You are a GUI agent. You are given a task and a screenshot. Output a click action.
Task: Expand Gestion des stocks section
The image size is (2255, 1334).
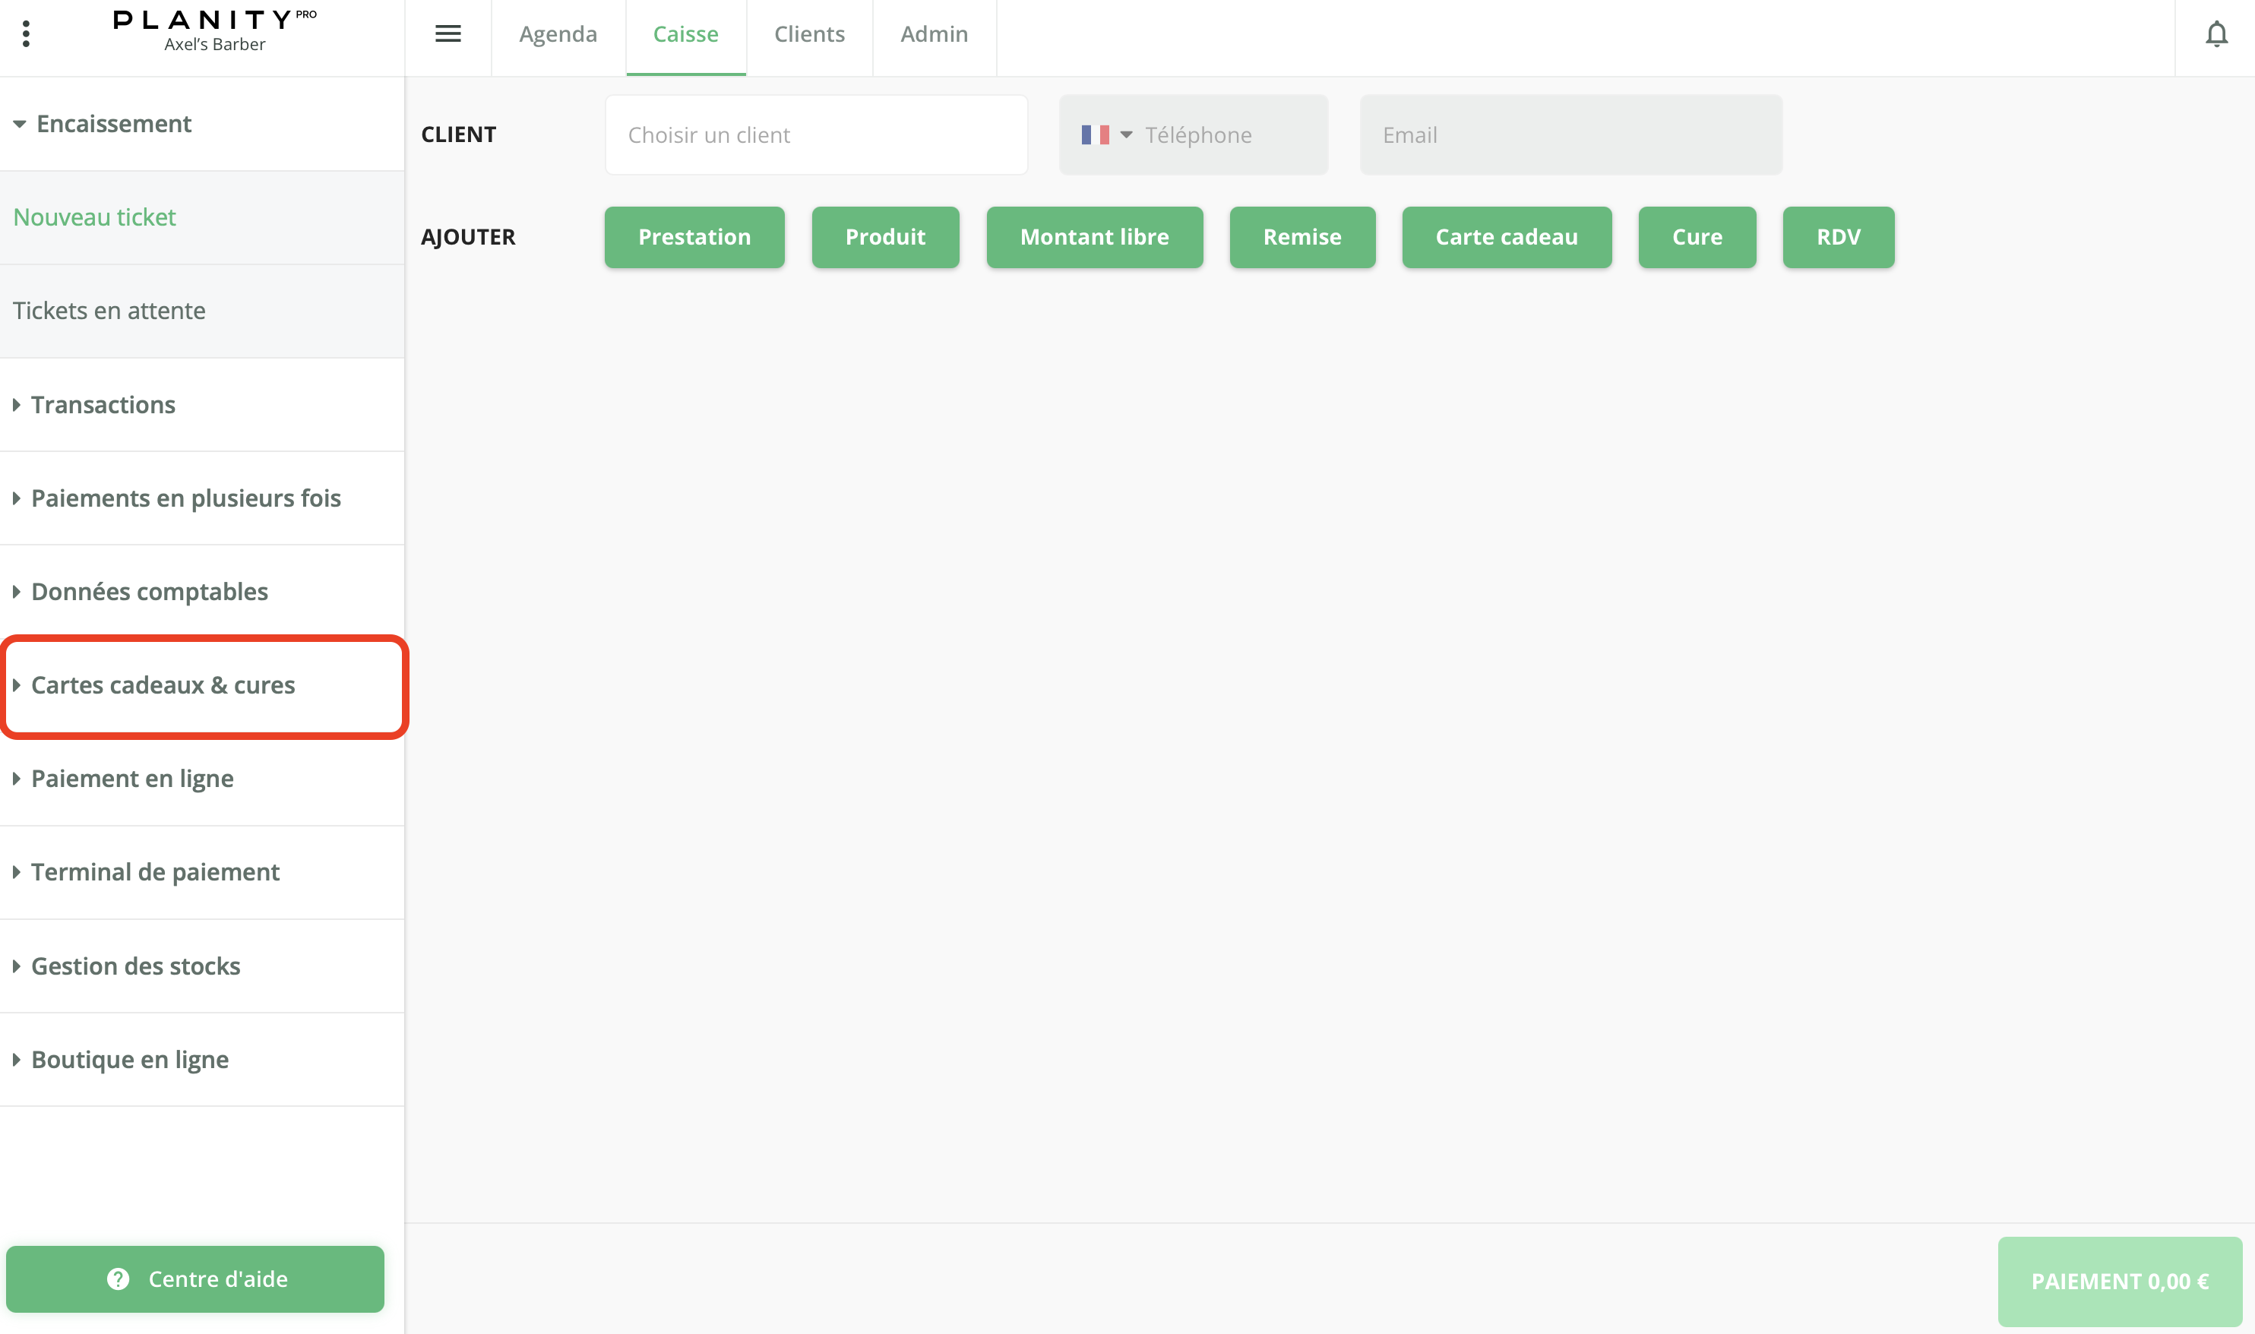pos(136,966)
